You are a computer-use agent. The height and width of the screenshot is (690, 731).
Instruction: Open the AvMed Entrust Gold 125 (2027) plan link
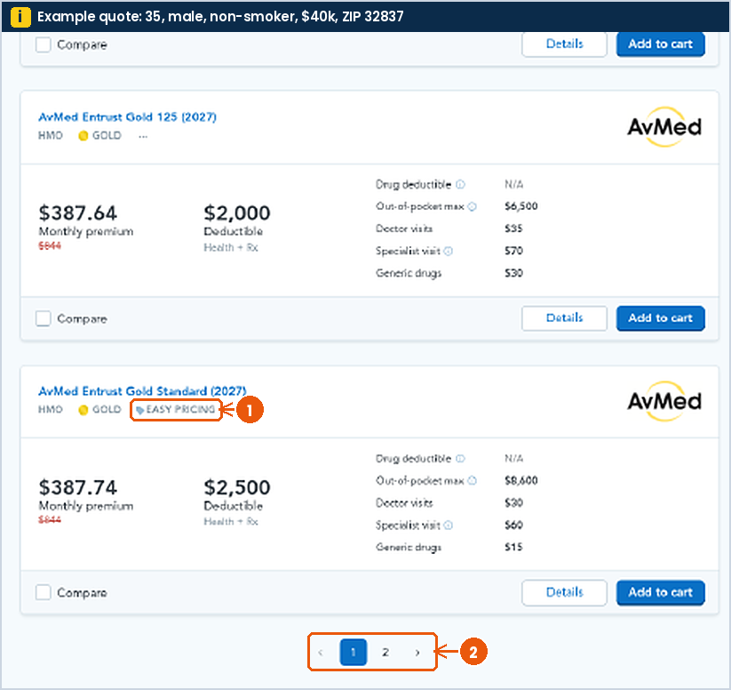[127, 116]
